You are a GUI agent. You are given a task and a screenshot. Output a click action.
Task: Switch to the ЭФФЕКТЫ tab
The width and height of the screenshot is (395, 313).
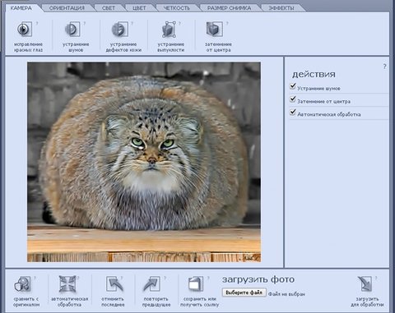281,8
